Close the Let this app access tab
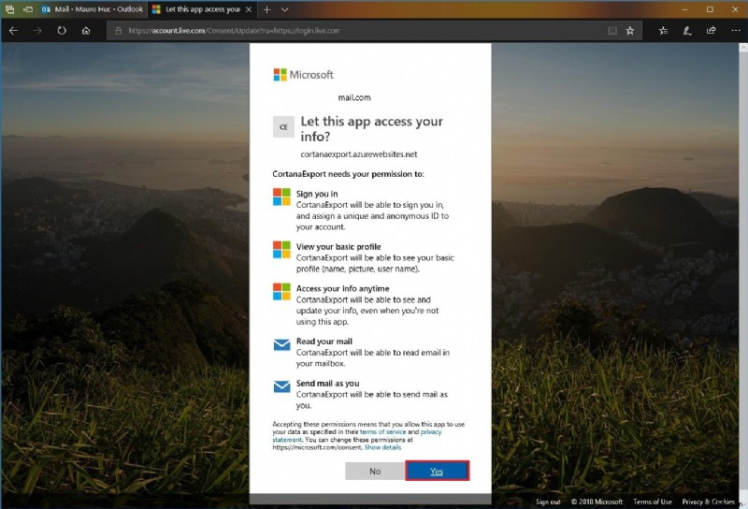Screen dimensions: 748x509 pyautogui.click(x=249, y=9)
